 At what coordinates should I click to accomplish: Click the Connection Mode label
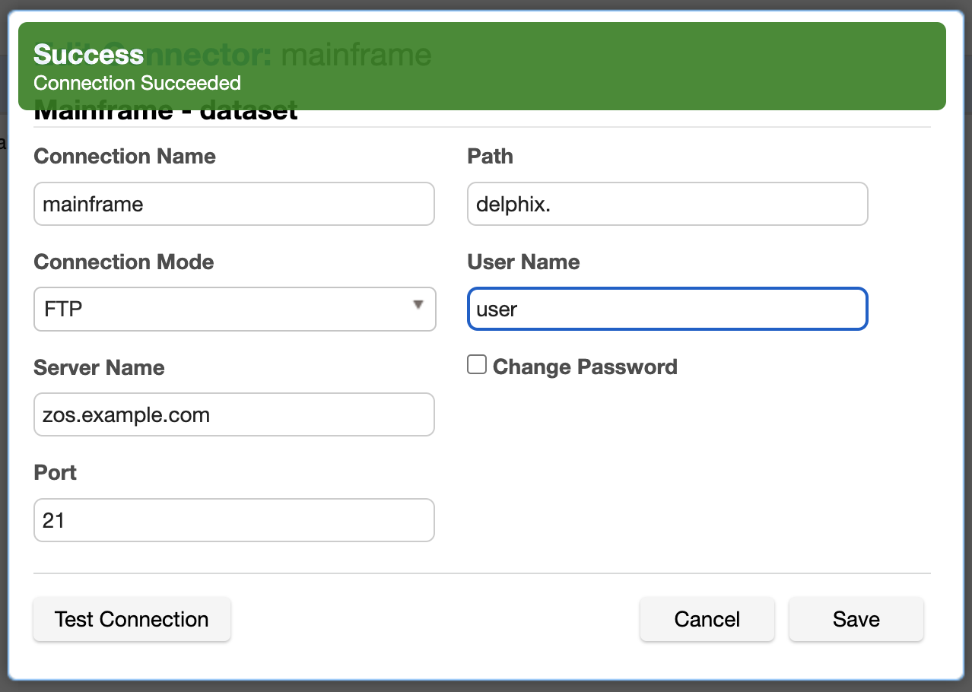tap(124, 262)
